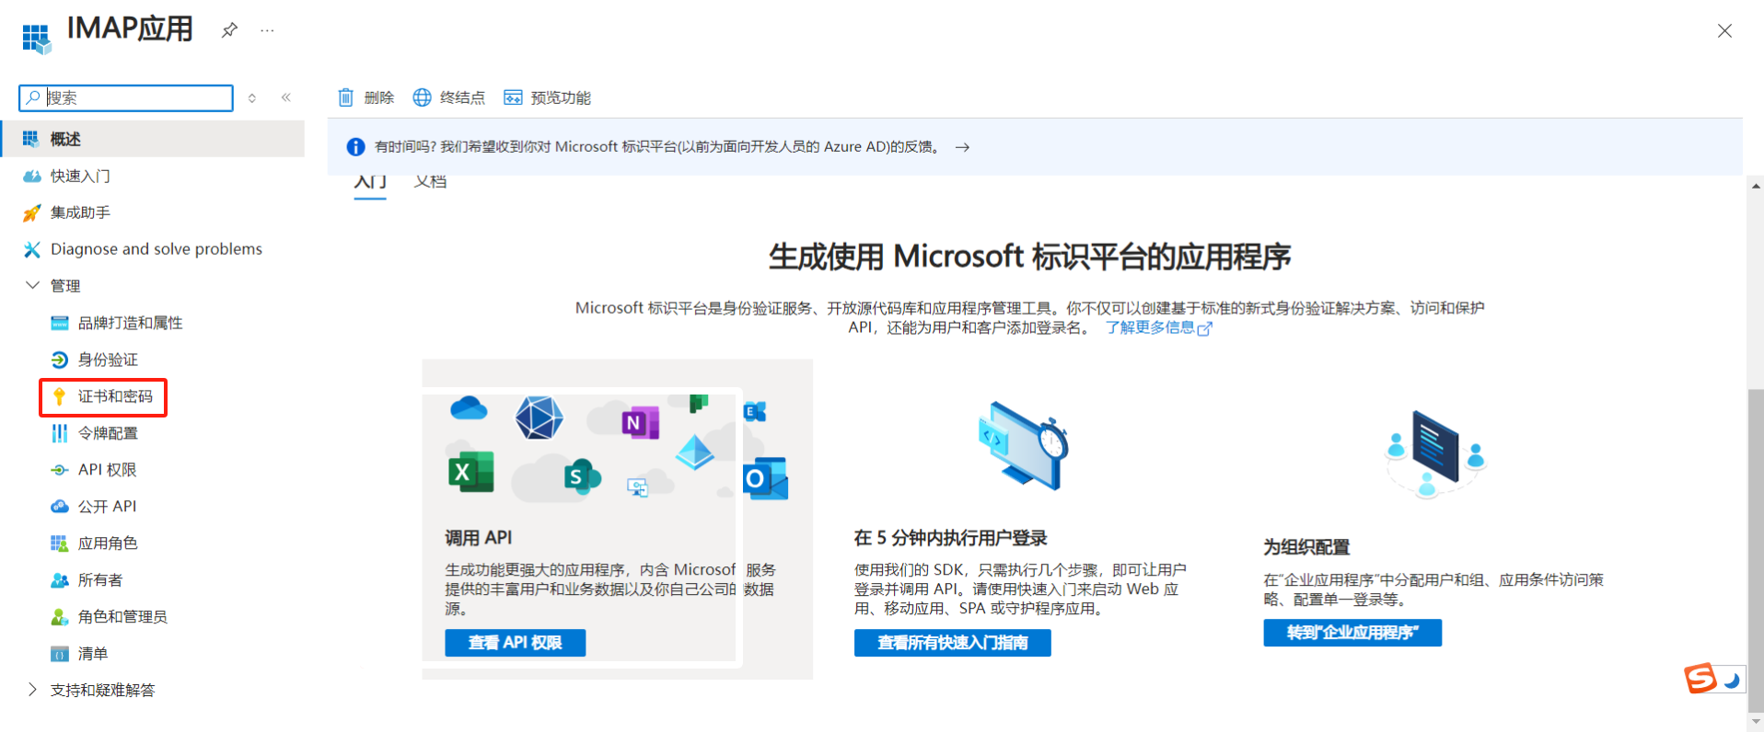Viewport: 1764px width, 732px height.
Task: Open the 了解更多信息 link
Action: pyautogui.click(x=1158, y=327)
